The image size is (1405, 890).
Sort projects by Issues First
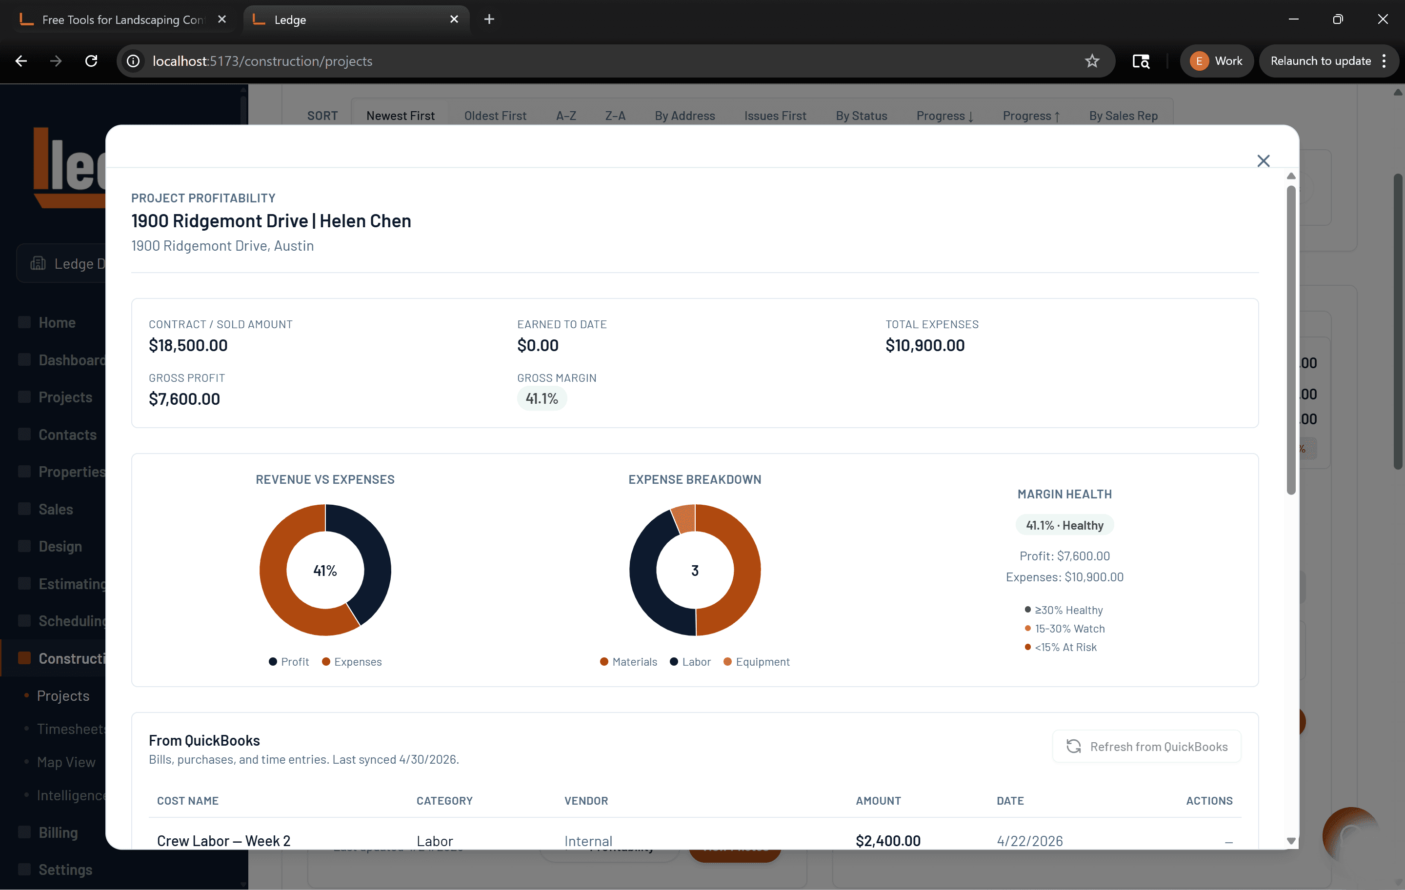(775, 116)
